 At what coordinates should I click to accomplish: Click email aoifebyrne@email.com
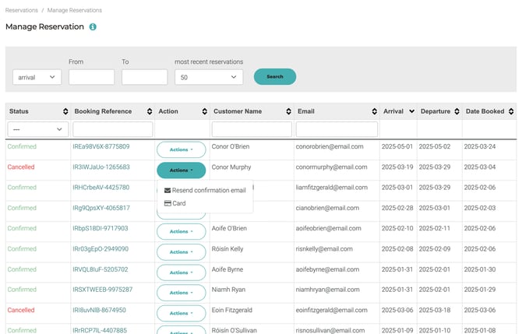[x=327, y=269]
